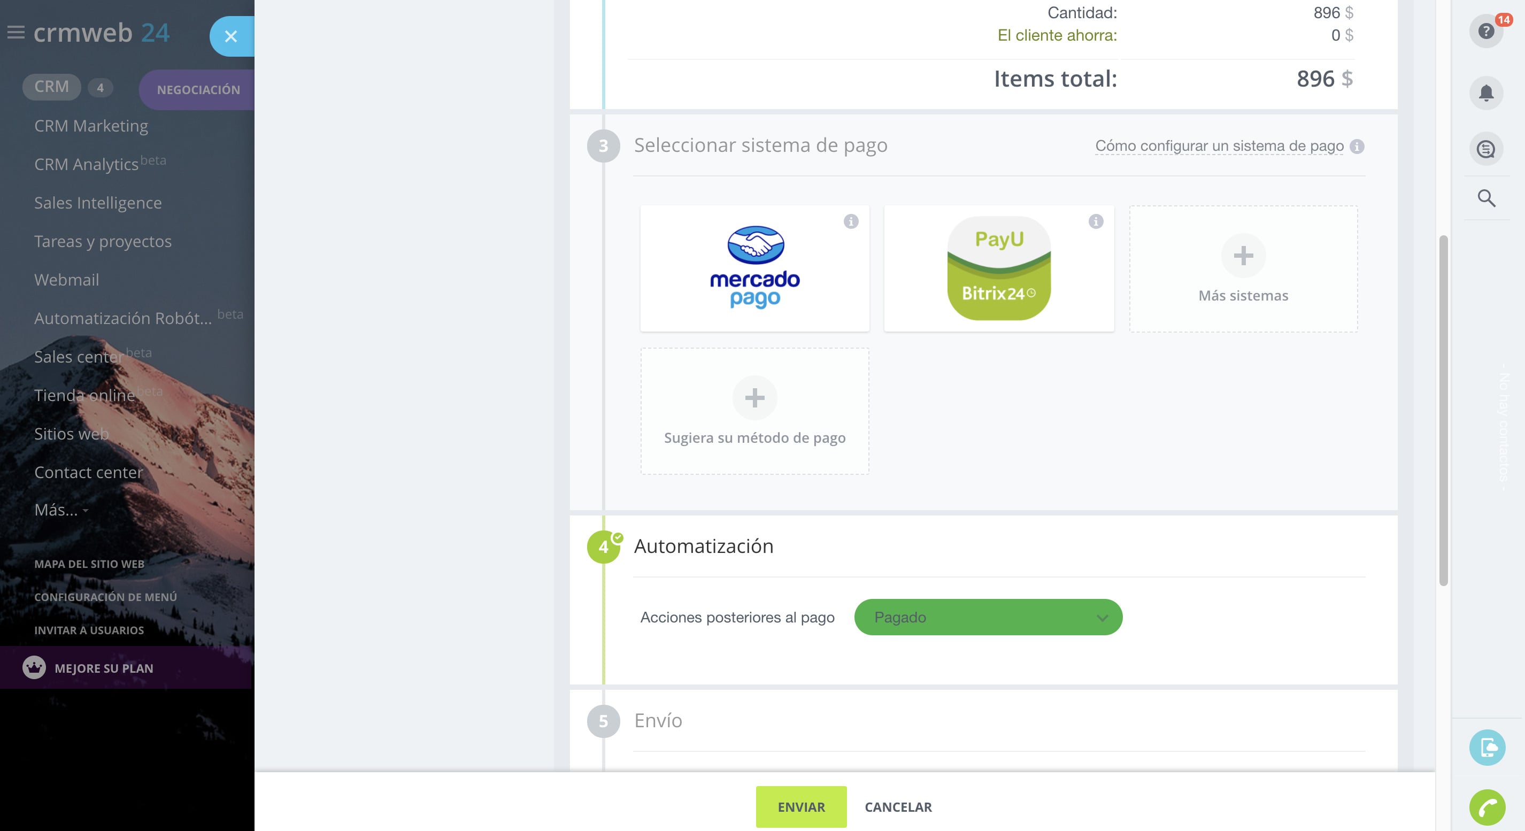Click the green phone call button
Screen dimensions: 1525x831
(1487, 807)
